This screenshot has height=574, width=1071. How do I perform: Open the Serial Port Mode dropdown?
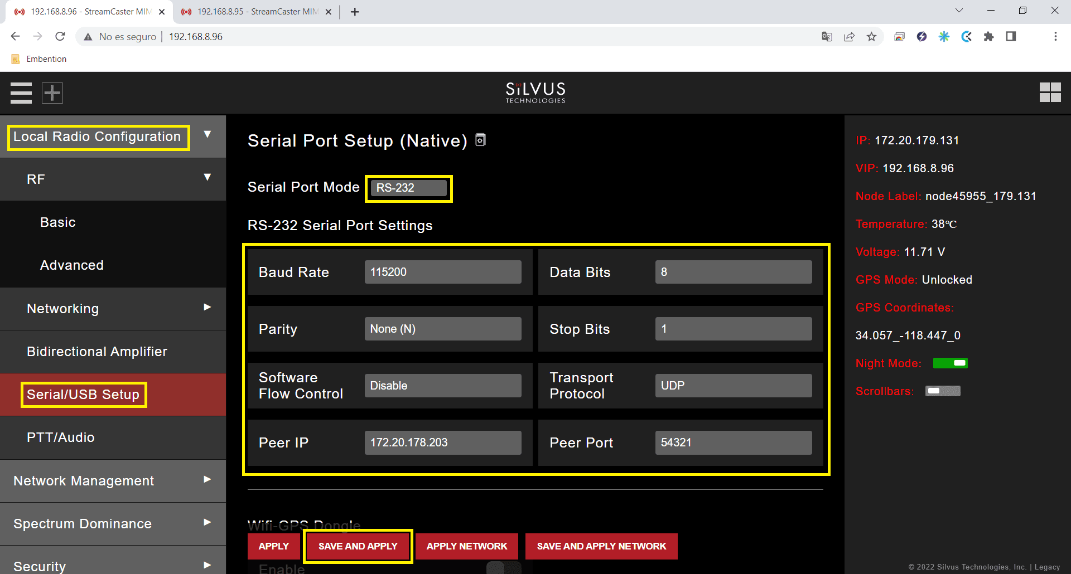click(x=408, y=188)
